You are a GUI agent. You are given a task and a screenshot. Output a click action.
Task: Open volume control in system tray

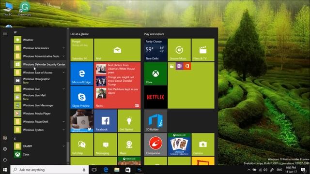pos(265,170)
